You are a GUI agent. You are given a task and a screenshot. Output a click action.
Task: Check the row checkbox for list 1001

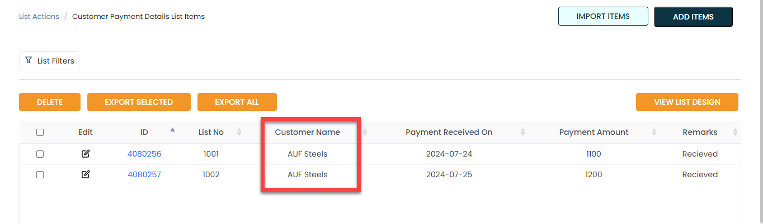pyautogui.click(x=40, y=154)
